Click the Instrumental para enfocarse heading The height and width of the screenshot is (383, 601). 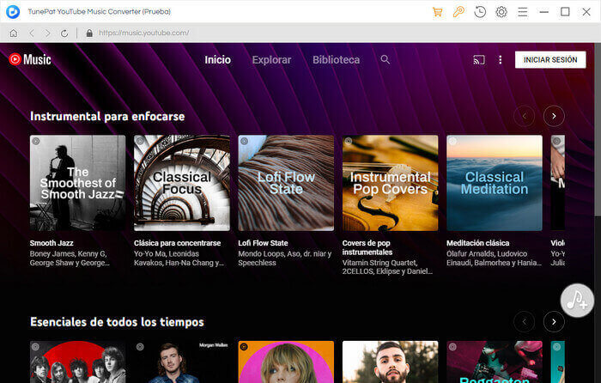(x=107, y=116)
